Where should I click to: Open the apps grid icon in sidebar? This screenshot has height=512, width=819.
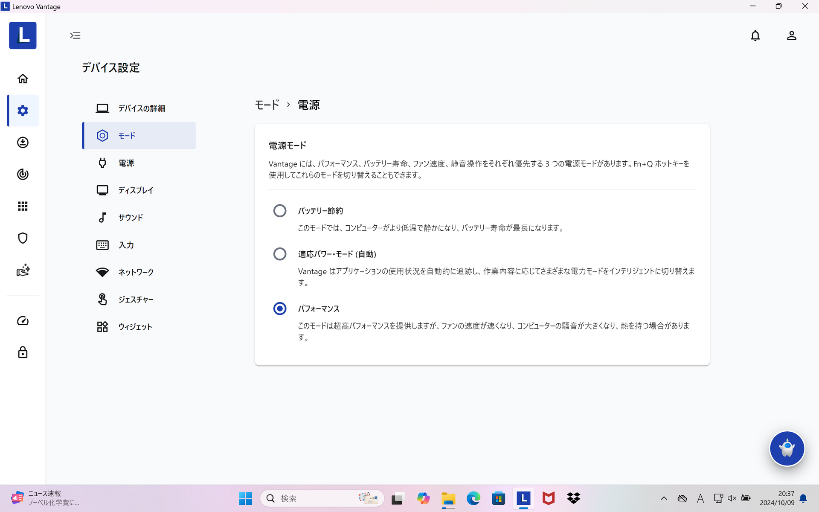[x=23, y=206]
